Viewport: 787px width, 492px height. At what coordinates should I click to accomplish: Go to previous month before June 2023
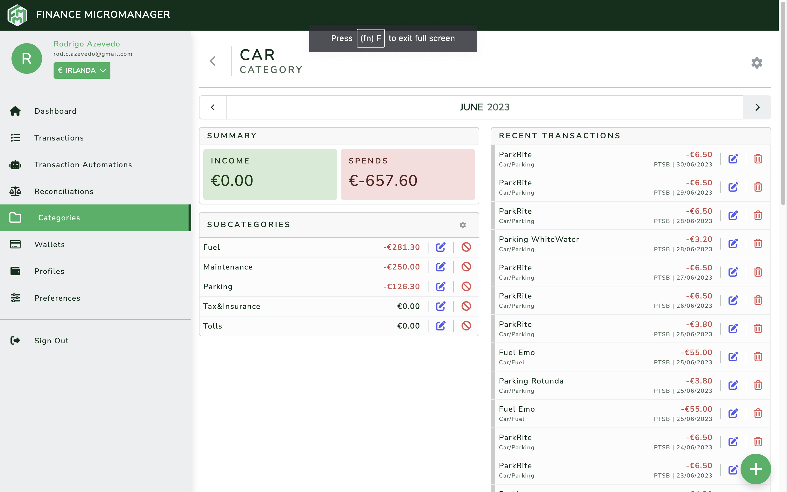point(213,107)
